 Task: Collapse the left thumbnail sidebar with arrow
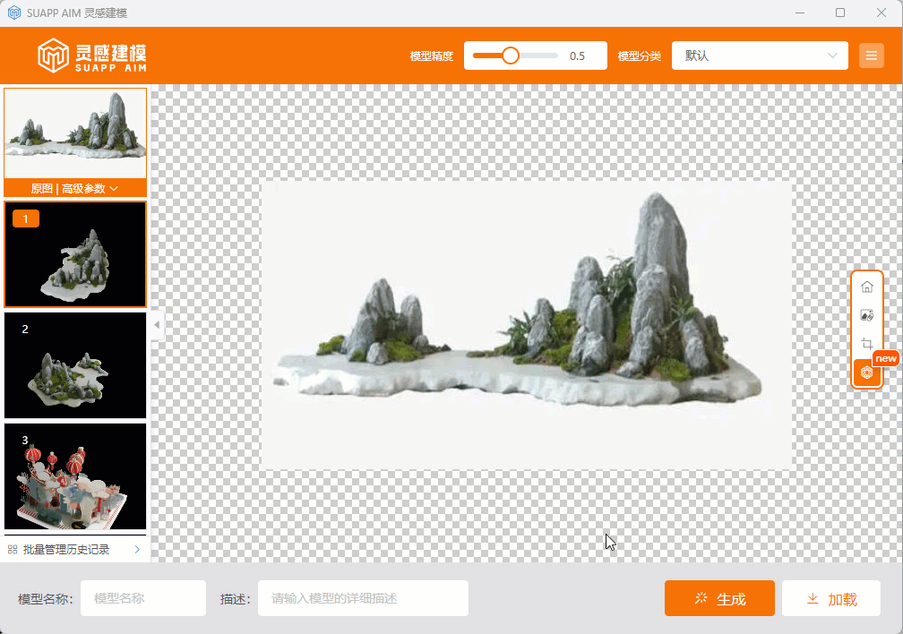coord(158,325)
